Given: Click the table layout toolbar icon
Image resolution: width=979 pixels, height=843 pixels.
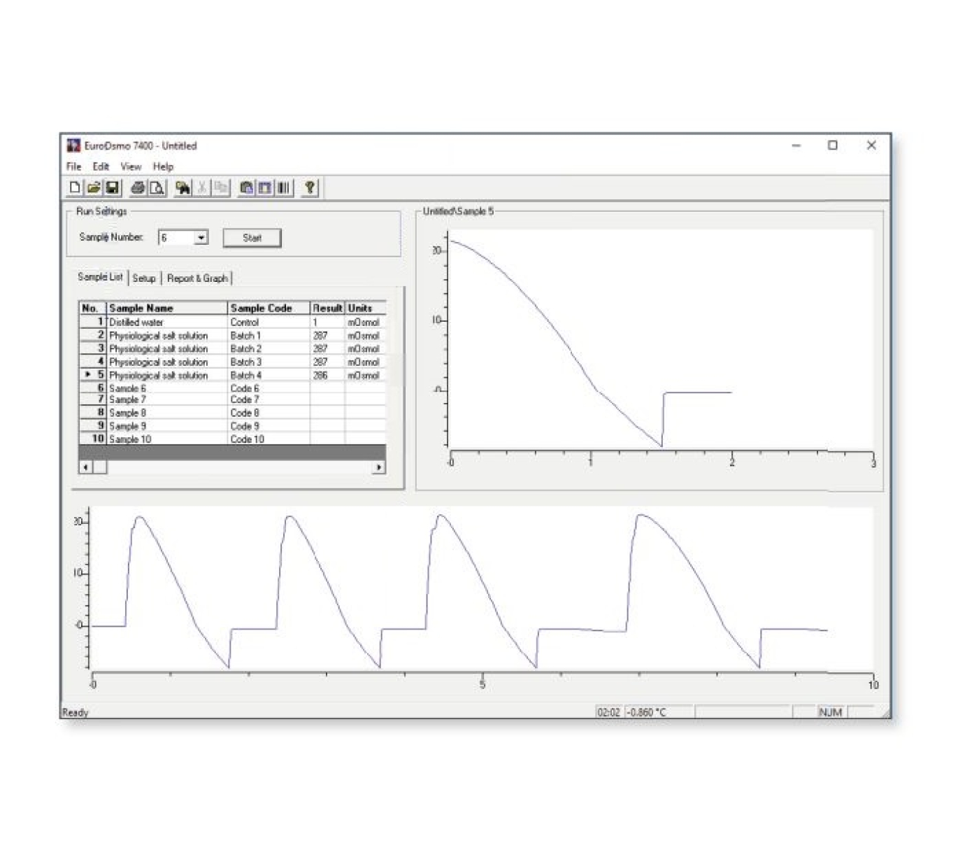Looking at the screenshot, I should (x=265, y=187).
